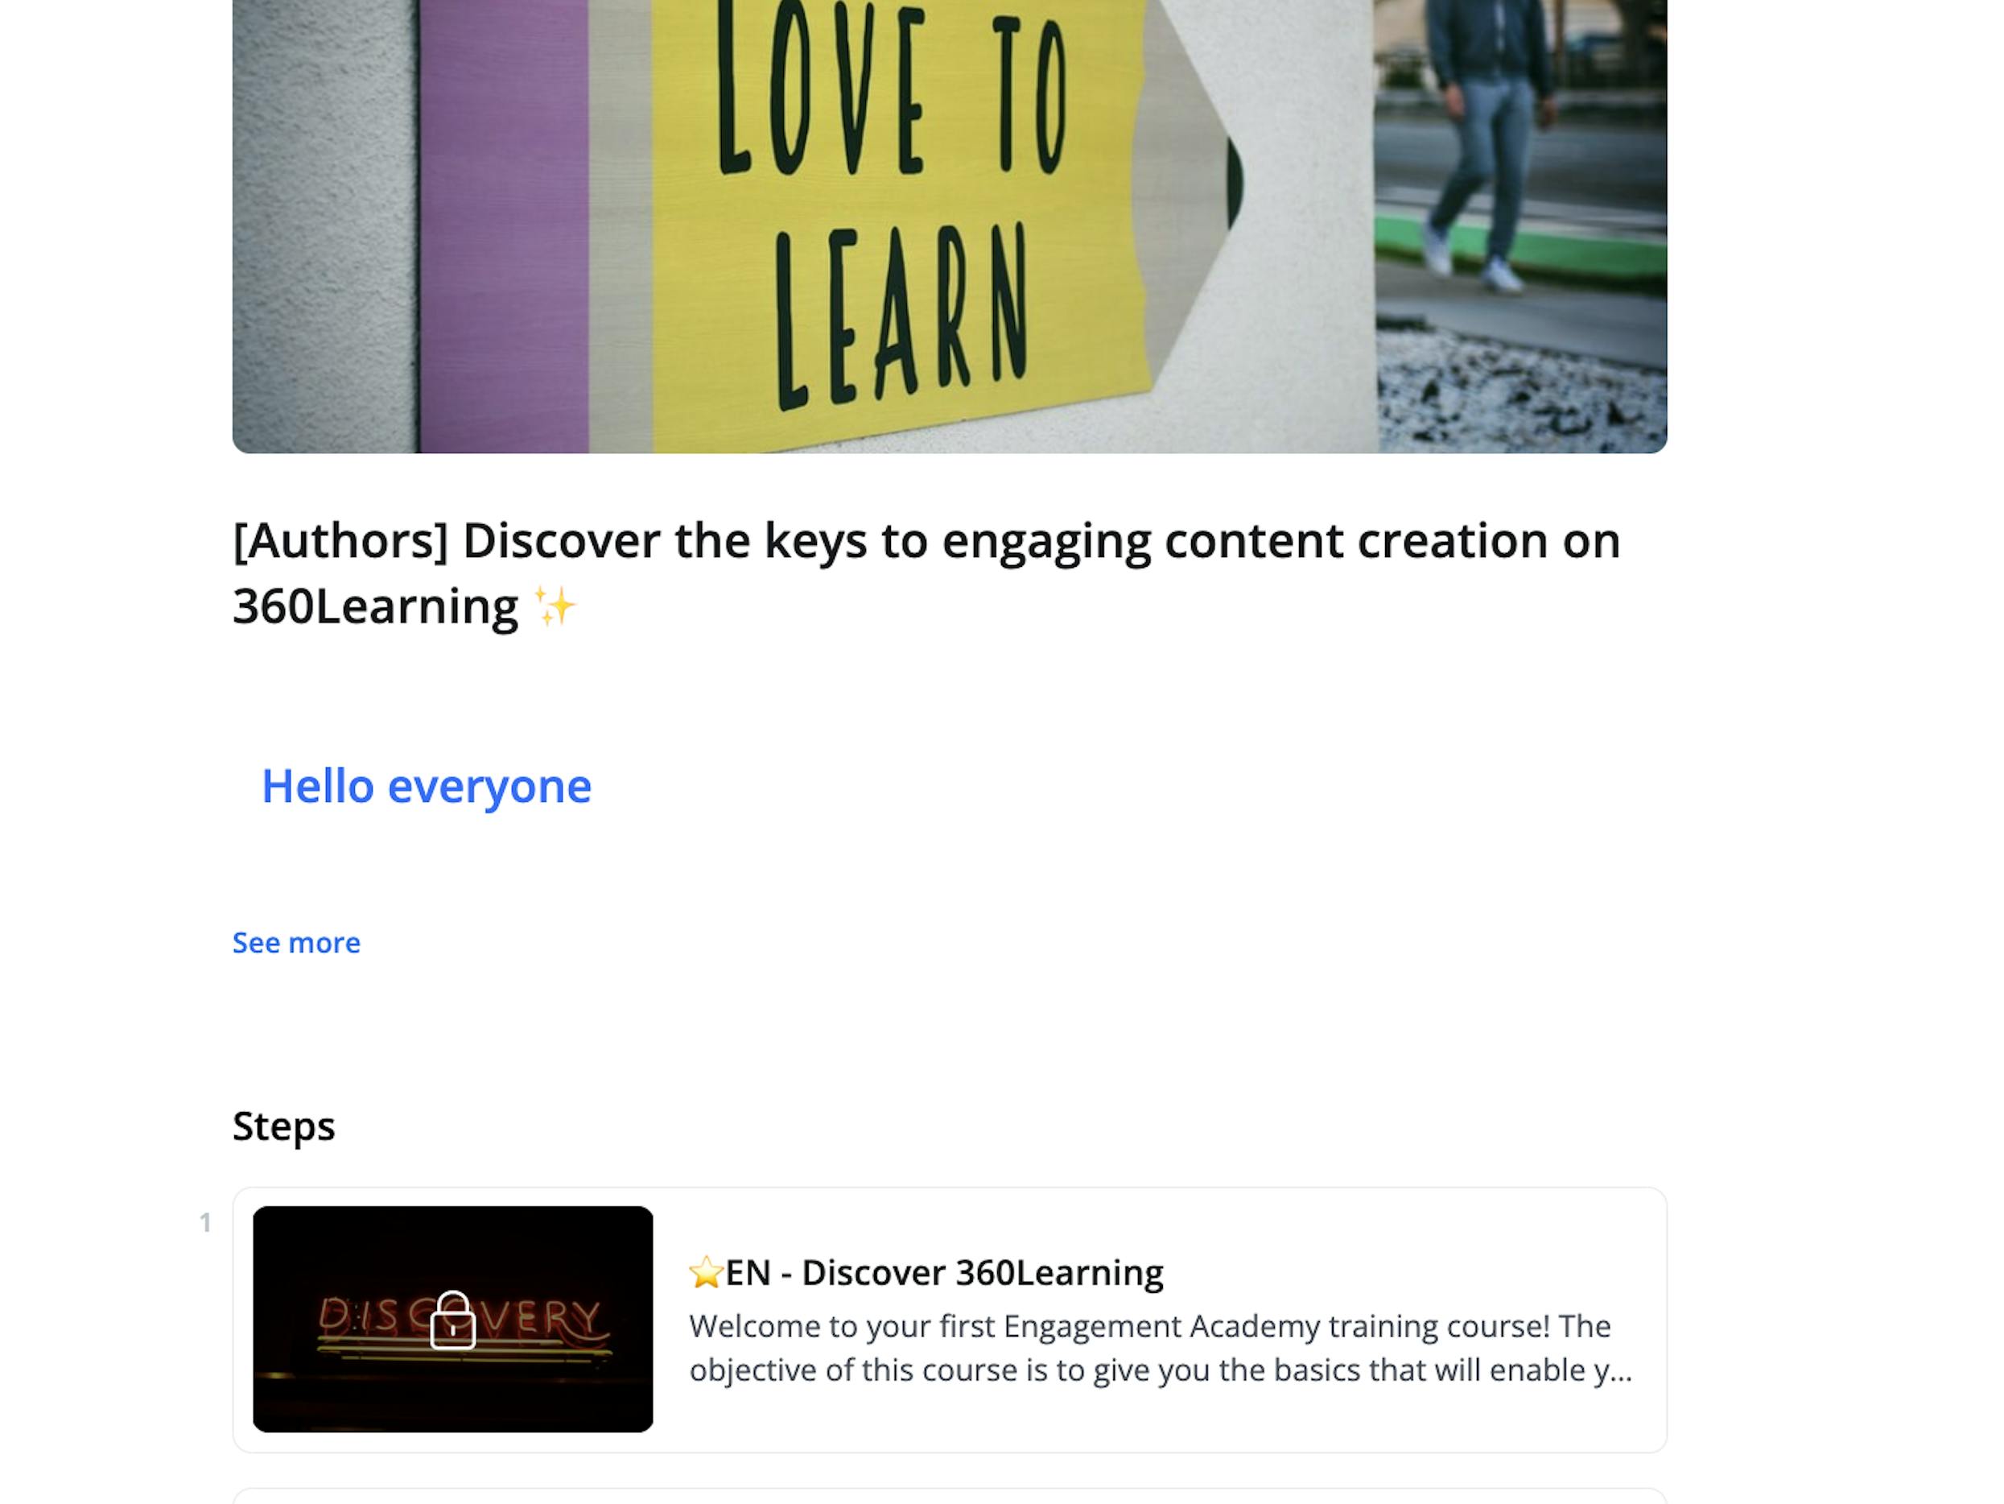
Task: Click the step number 1 label
Action: click(206, 1223)
